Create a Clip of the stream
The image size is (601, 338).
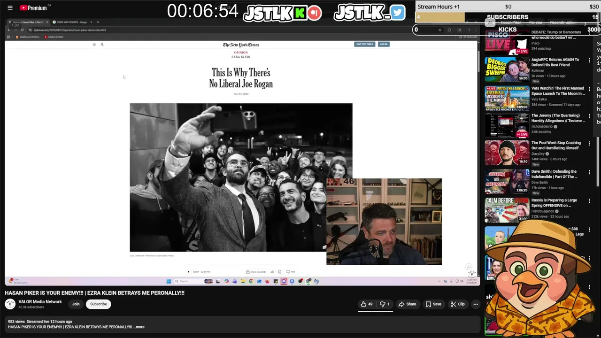(457, 304)
